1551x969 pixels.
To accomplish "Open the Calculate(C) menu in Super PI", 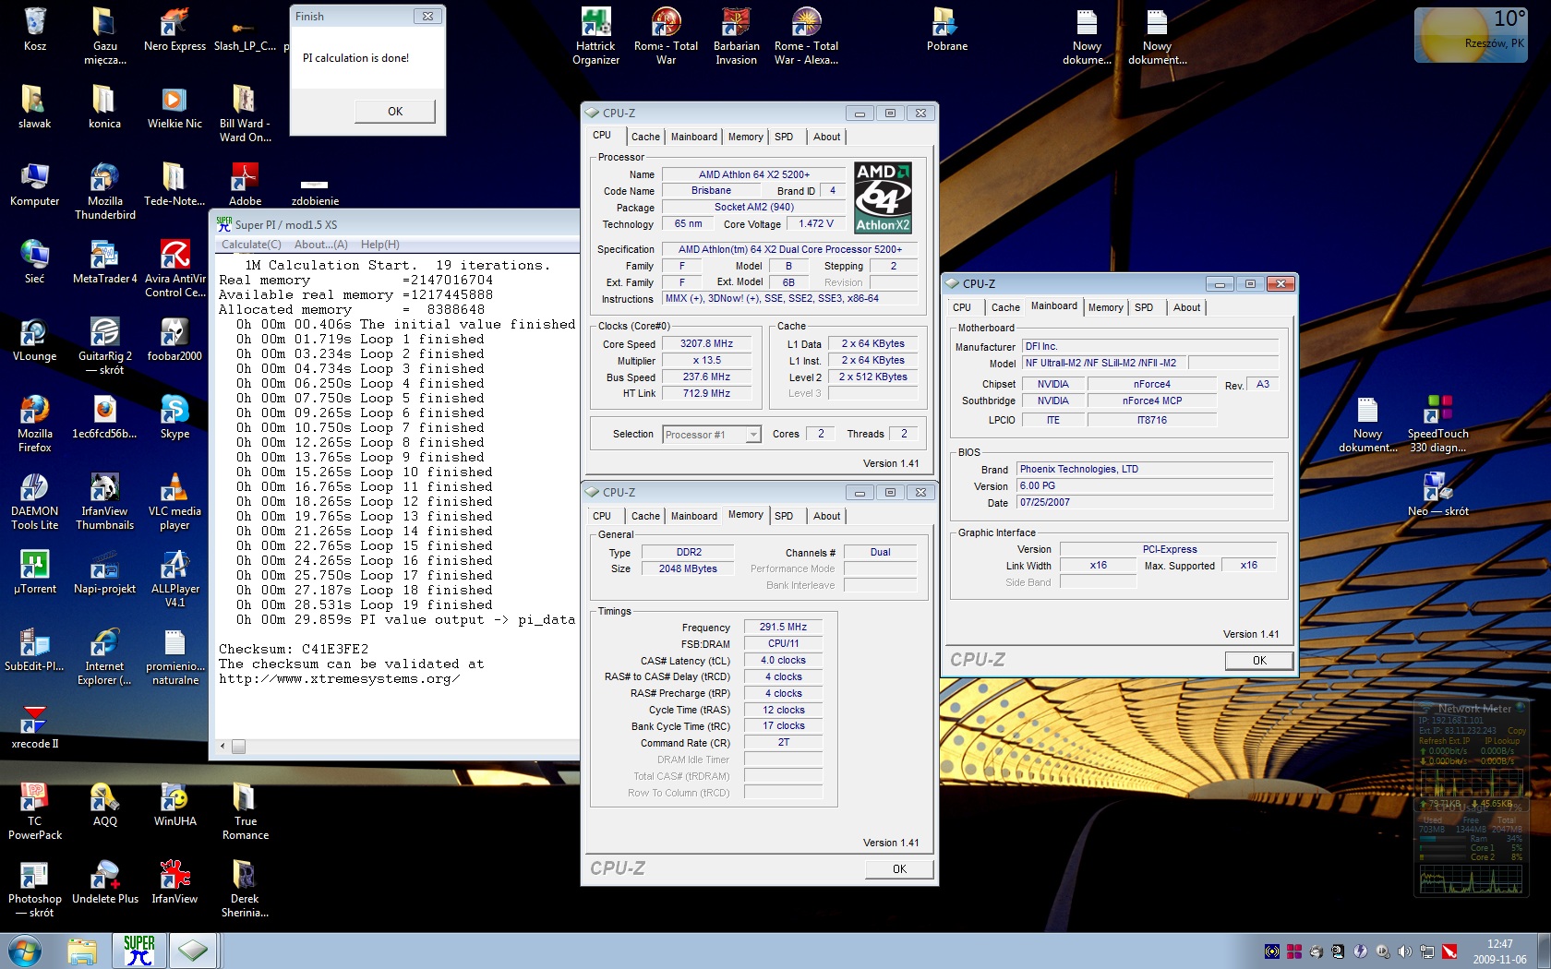I will 251,245.
